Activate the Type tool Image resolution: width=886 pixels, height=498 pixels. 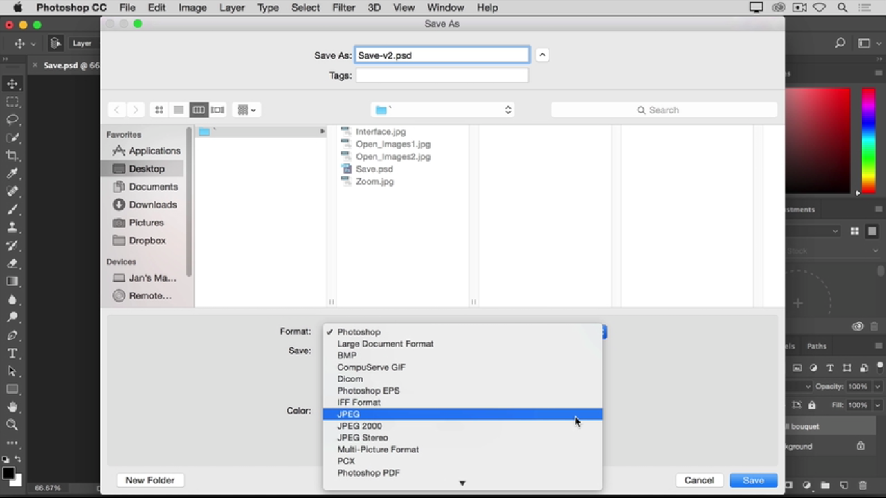click(12, 353)
